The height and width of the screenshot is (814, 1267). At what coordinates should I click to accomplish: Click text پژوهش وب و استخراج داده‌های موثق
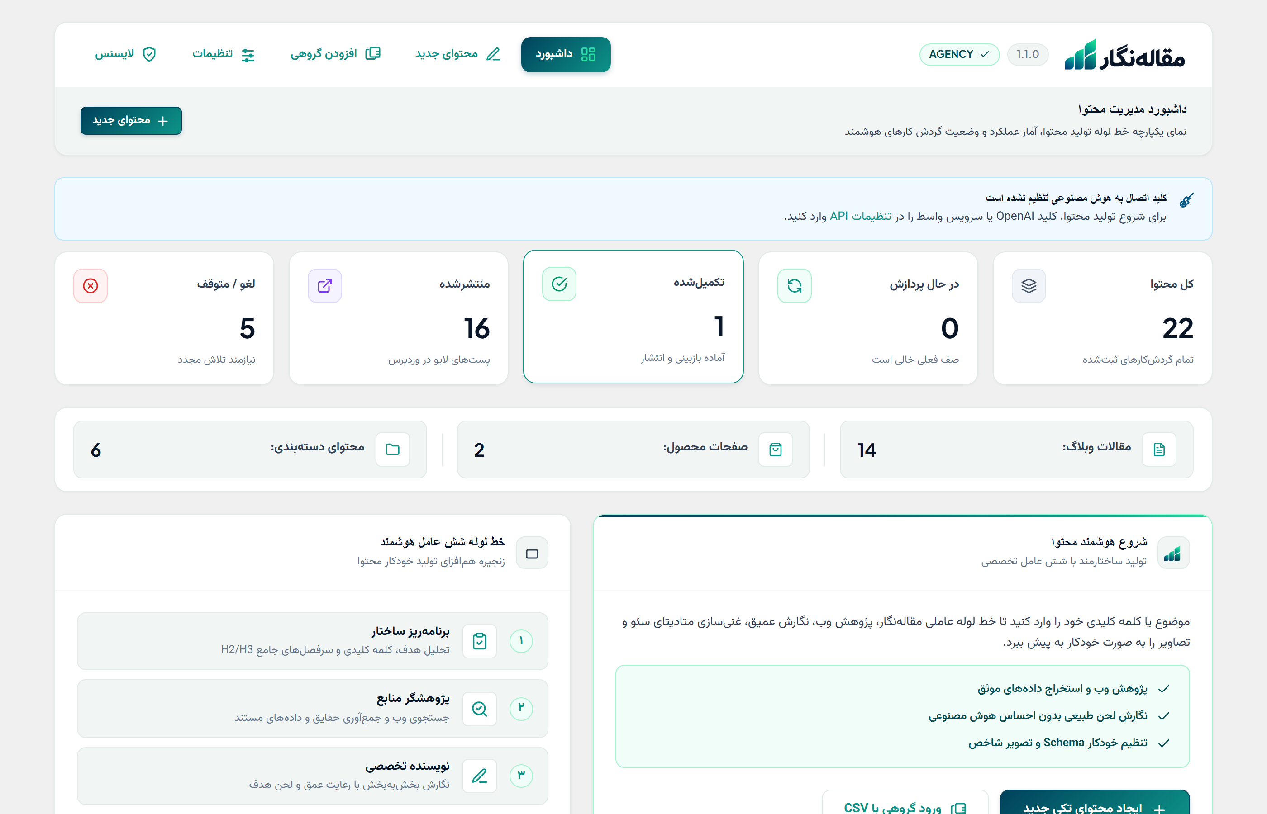pos(1062,689)
